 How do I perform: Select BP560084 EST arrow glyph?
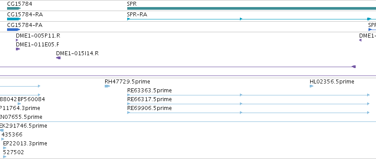tap(19, 104)
